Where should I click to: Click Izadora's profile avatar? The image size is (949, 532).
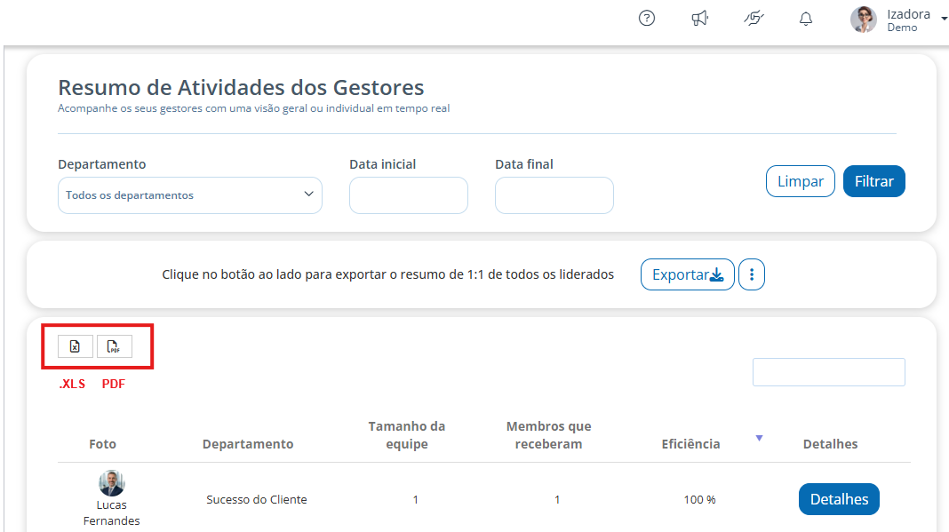point(863,20)
